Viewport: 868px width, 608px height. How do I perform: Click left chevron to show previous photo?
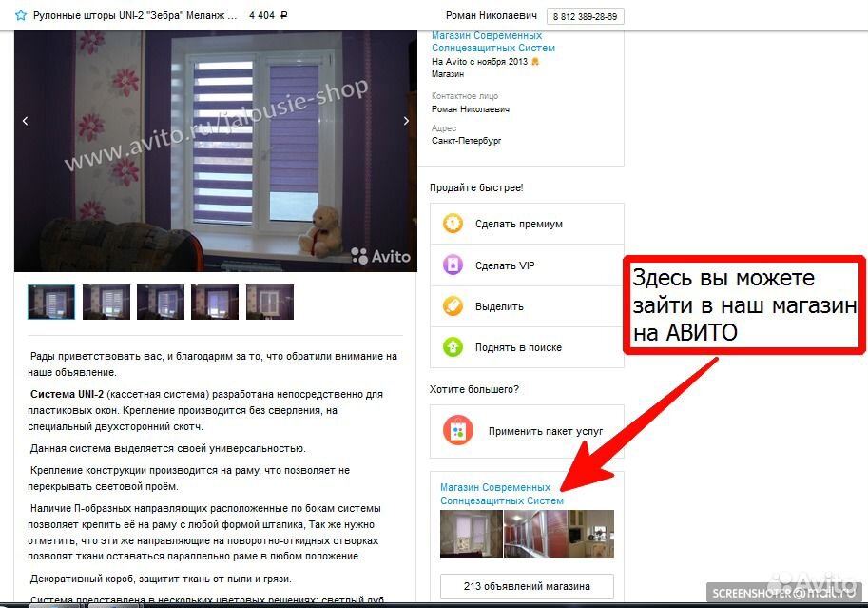pyautogui.click(x=25, y=121)
